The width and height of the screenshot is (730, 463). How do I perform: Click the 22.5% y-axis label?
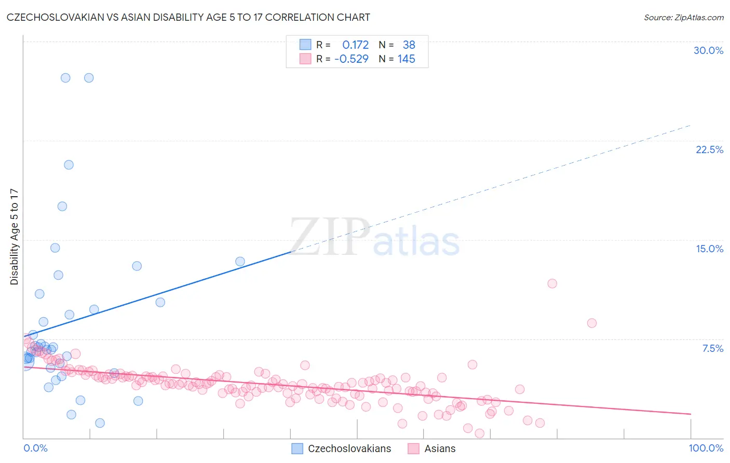(709, 149)
